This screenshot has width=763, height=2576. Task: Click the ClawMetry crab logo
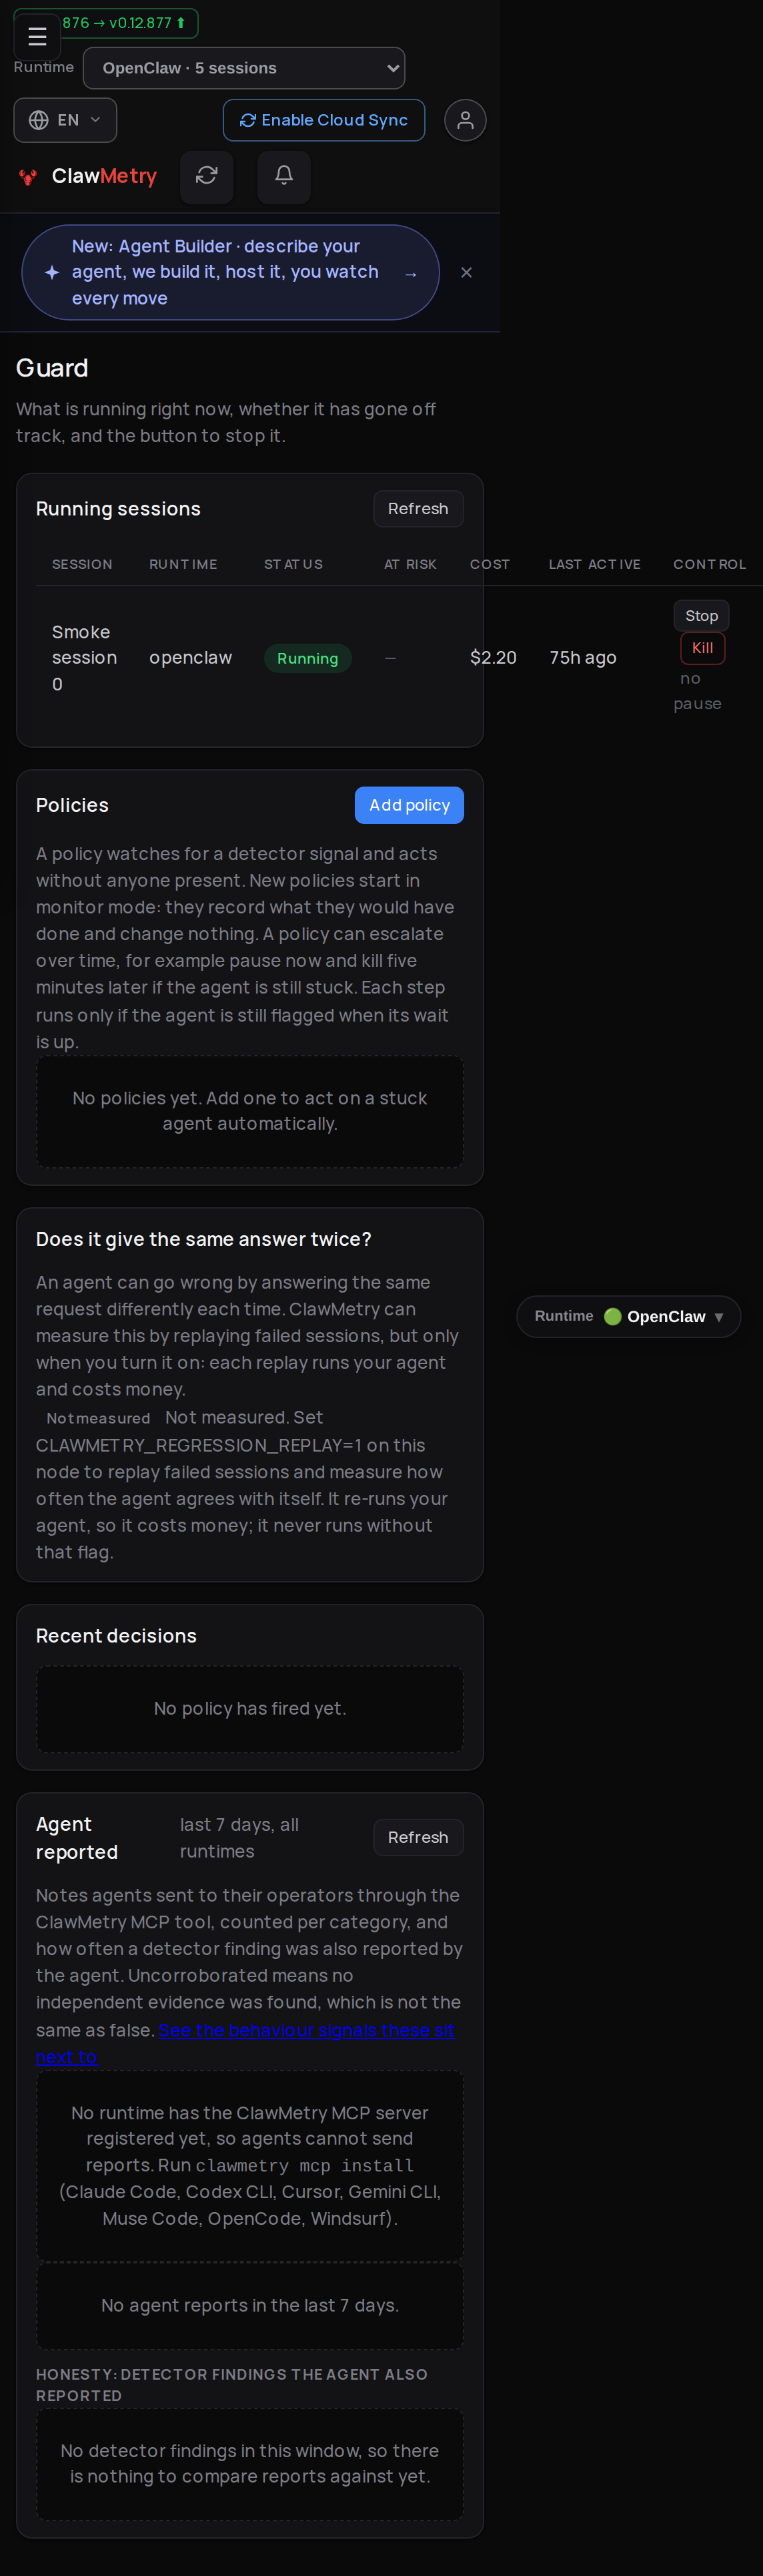[x=28, y=177]
